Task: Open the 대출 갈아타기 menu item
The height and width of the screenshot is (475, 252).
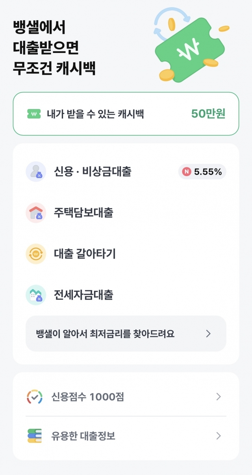Action: [x=85, y=254]
